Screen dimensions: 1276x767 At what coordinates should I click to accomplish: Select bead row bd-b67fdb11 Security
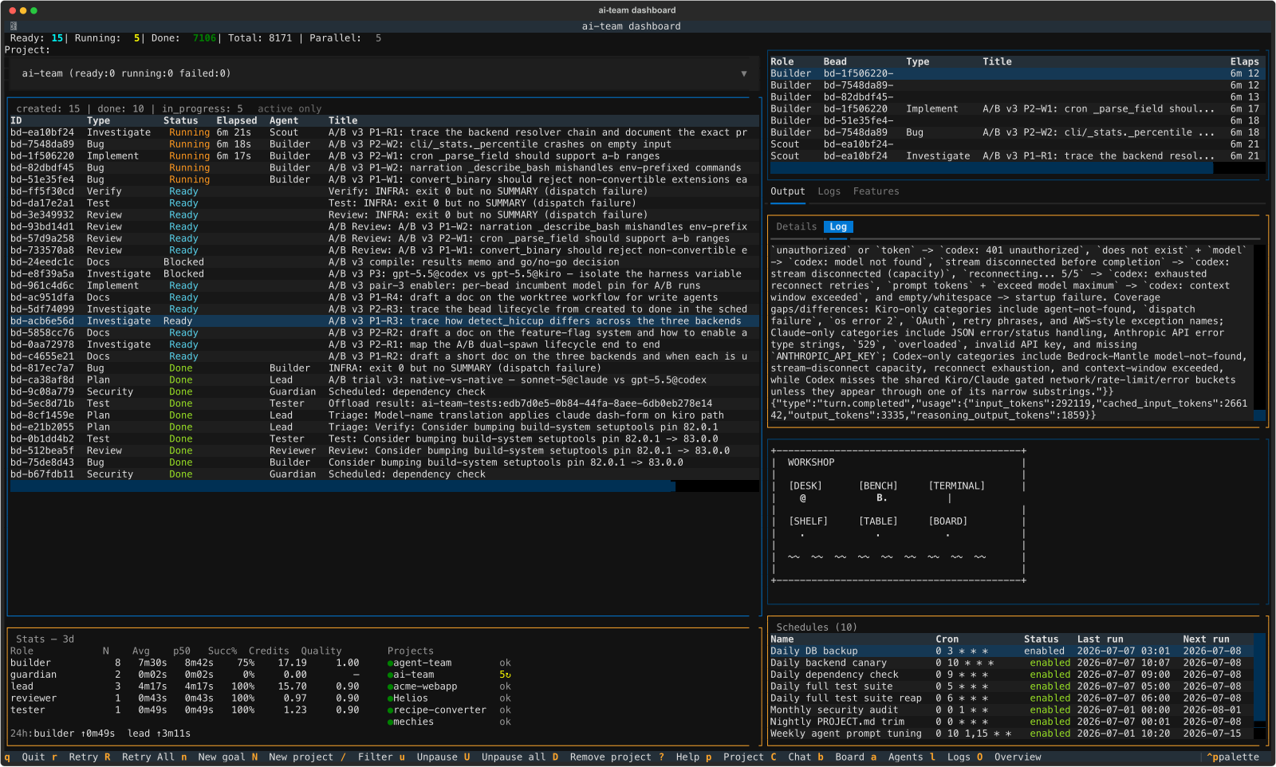pyautogui.click(x=384, y=474)
